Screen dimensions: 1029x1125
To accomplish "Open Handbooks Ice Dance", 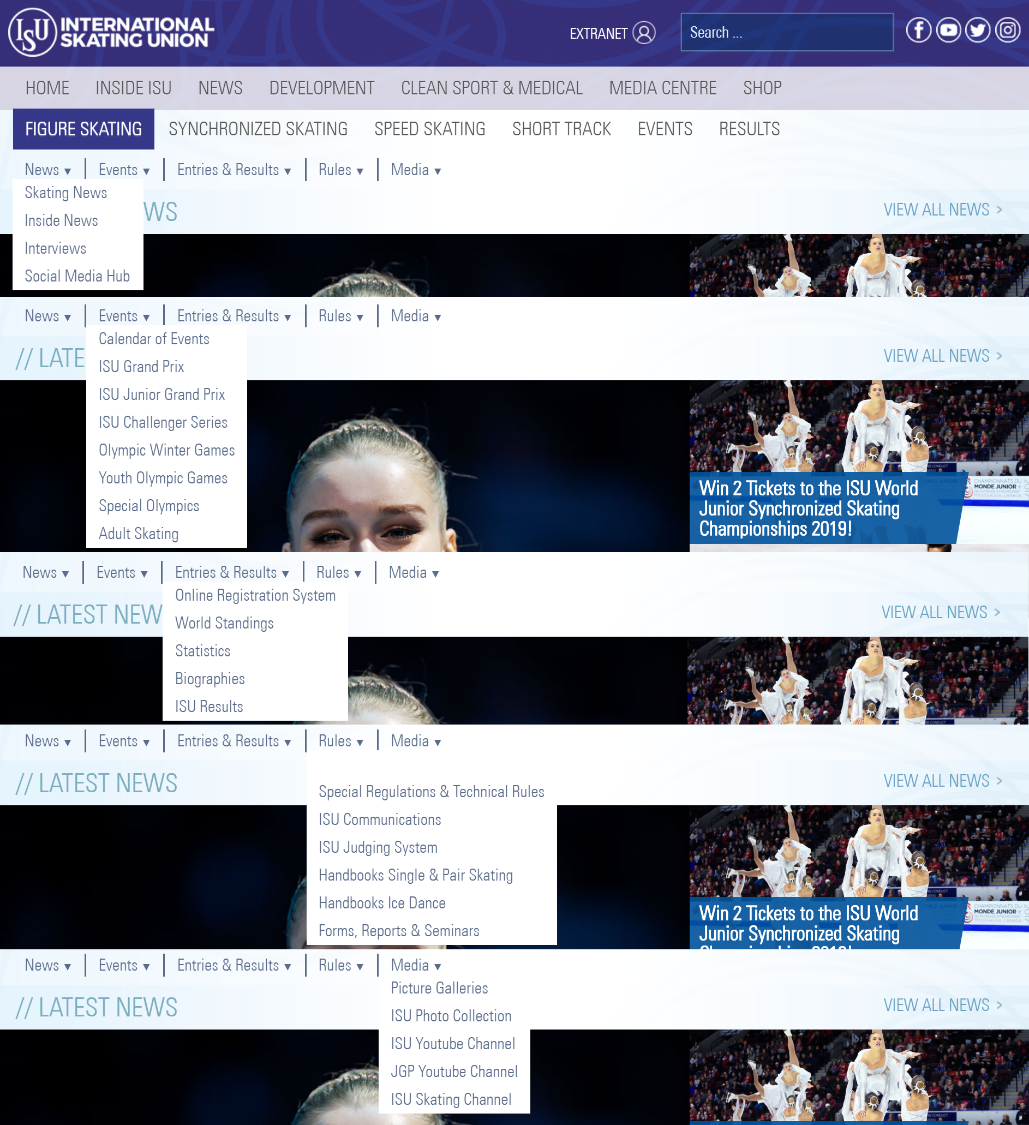I will click(x=382, y=903).
